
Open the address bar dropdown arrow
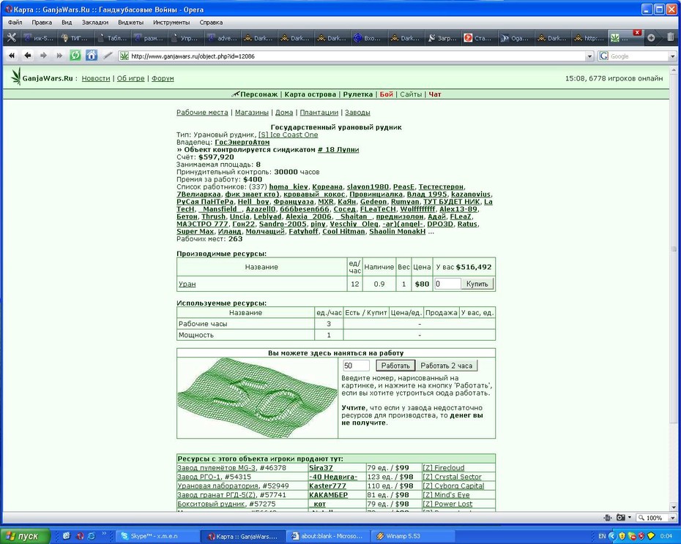click(x=589, y=56)
